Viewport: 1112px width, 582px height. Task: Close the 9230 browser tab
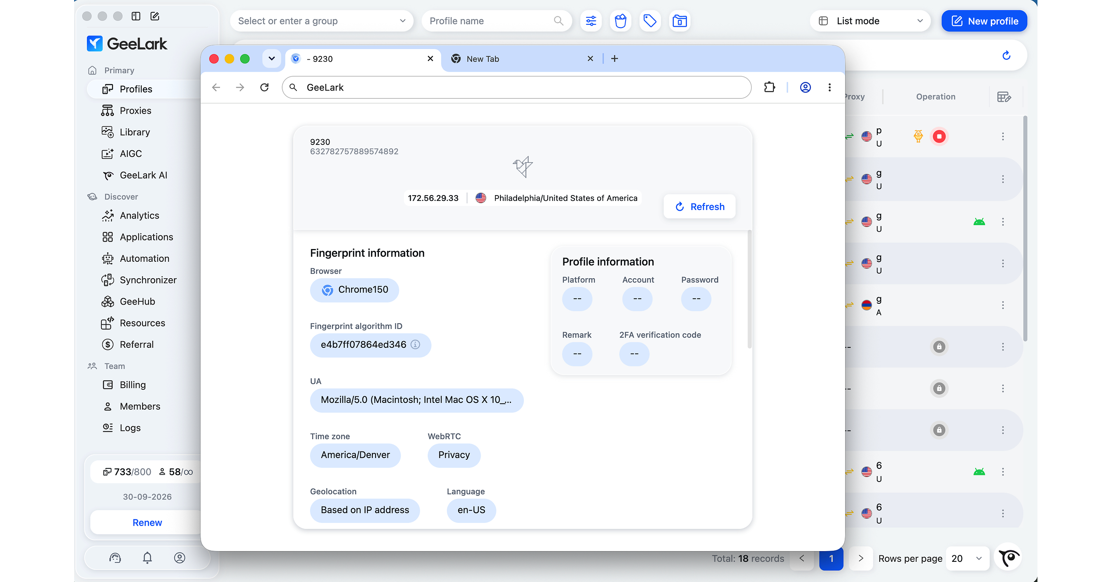pos(430,59)
